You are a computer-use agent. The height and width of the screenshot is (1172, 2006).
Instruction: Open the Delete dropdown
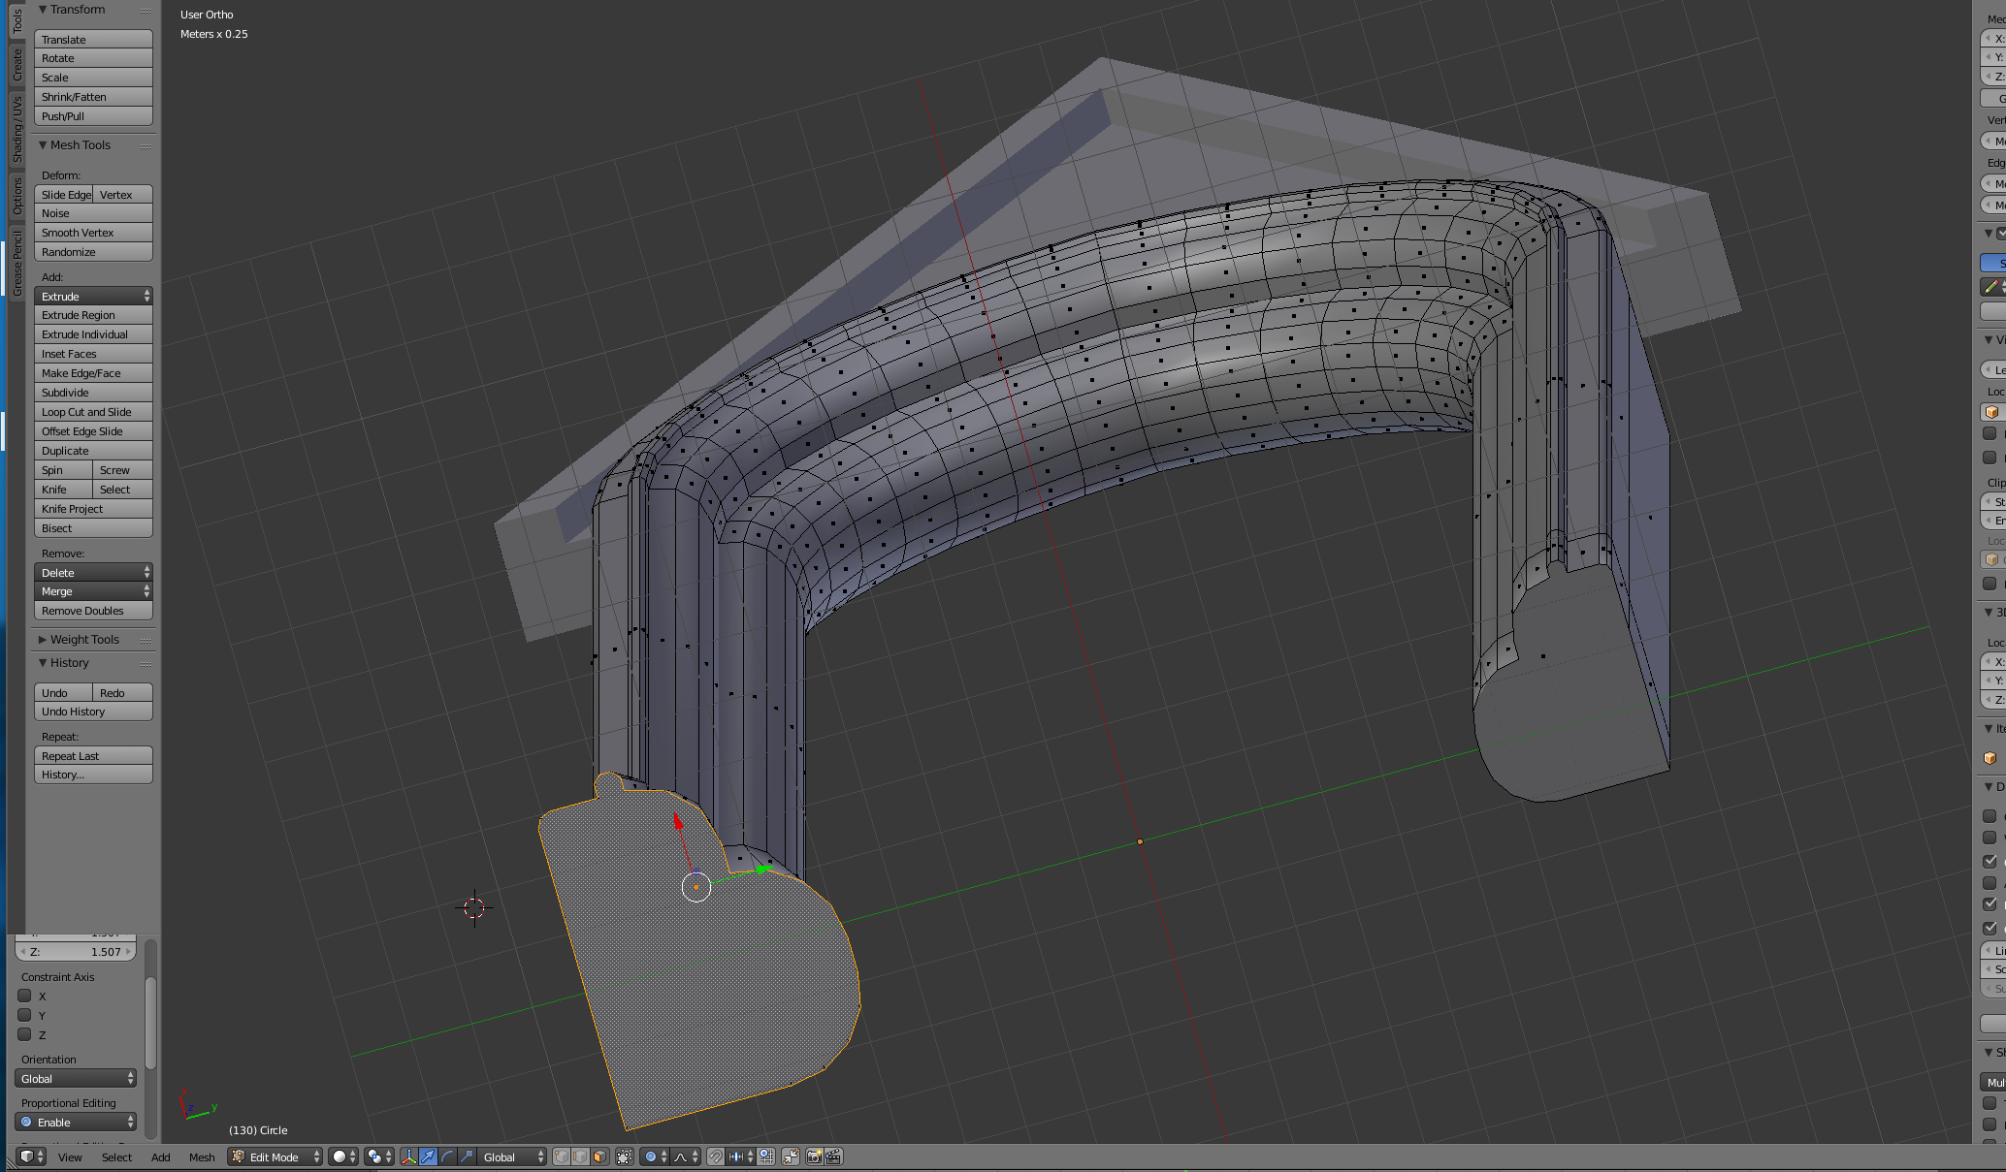[x=94, y=572]
